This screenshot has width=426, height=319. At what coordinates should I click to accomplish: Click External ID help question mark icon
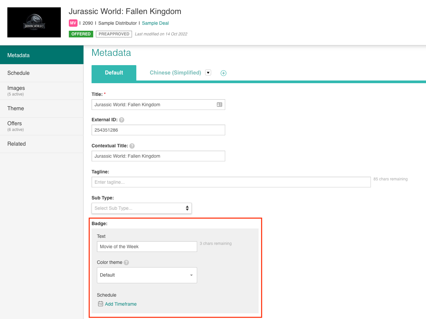click(122, 120)
